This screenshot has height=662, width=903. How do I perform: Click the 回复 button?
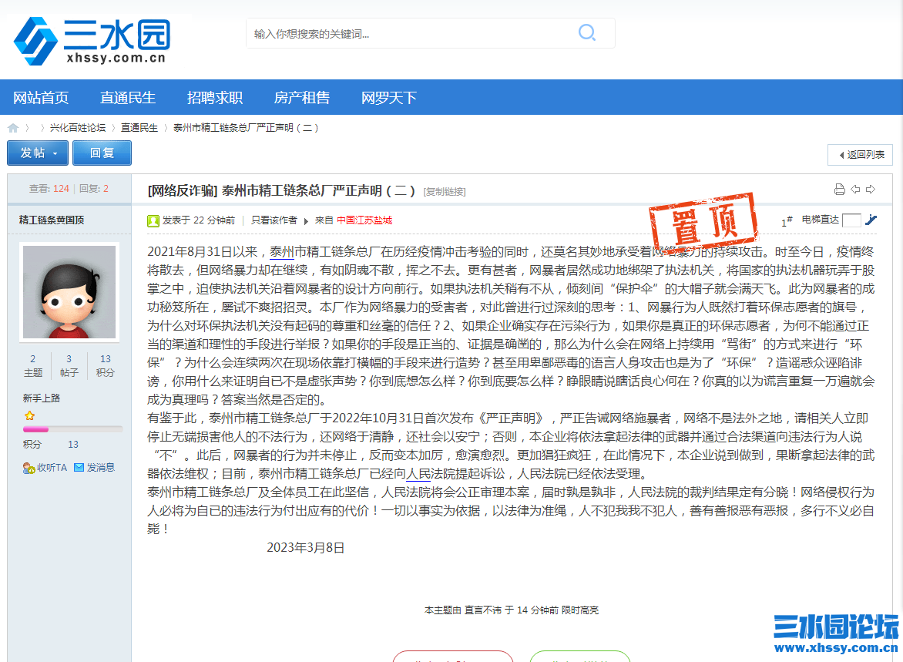[102, 153]
